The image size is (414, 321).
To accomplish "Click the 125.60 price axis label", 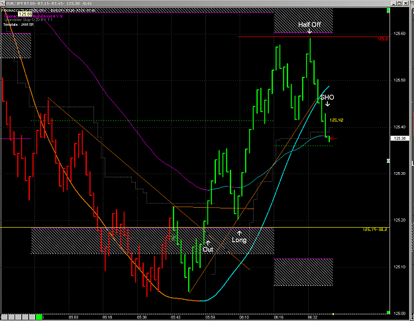I will (x=399, y=34).
